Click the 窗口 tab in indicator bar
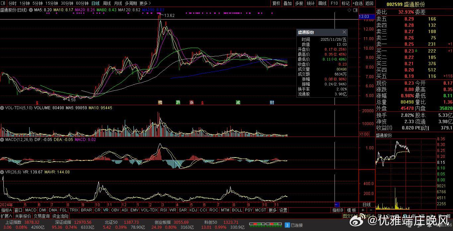The image size is (453, 231). [19, 210]
